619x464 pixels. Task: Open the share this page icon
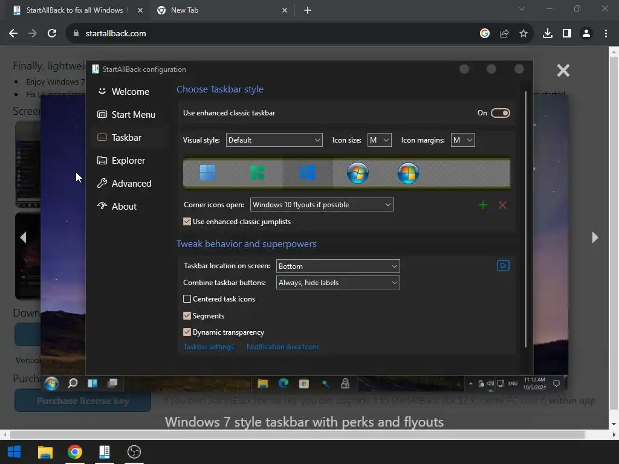tap(504, 34)
